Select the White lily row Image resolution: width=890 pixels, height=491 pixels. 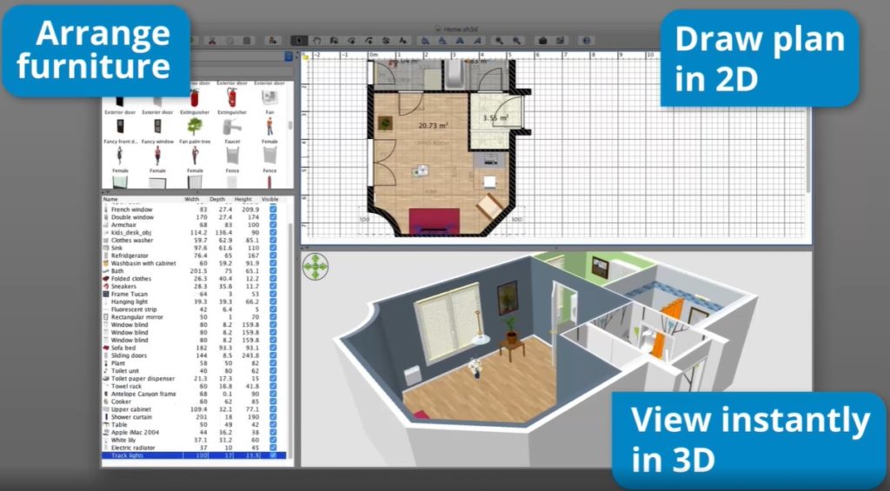[x=194, y=440]
